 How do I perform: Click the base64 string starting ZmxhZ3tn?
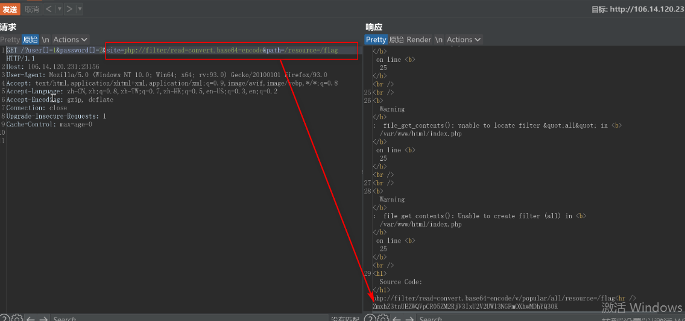click(465, 307)
